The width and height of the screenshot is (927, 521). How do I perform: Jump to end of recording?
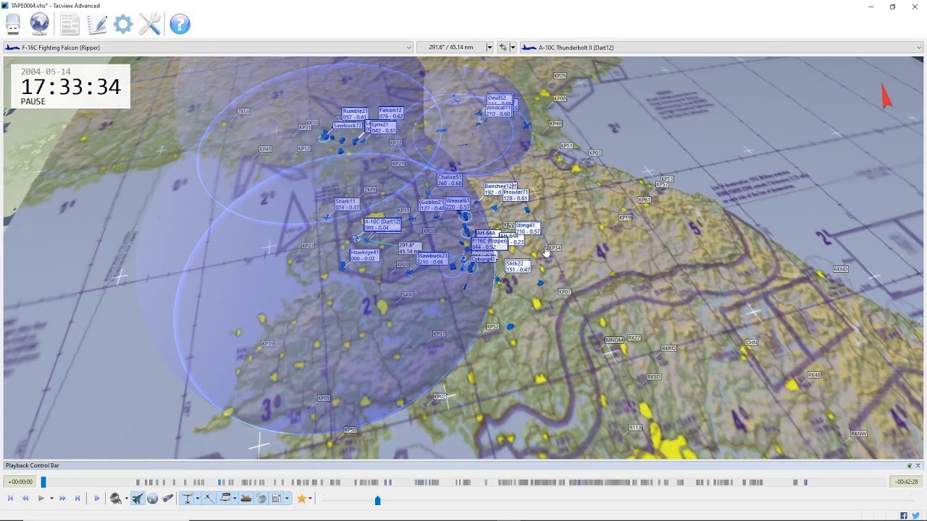tap(77, 499)
